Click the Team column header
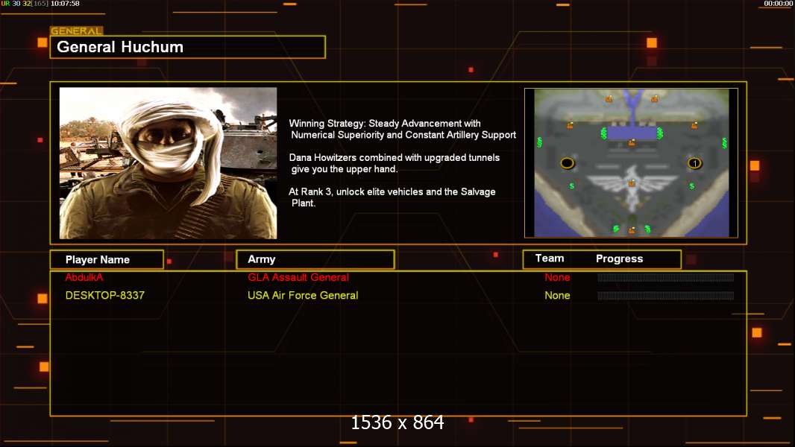Image resolution: width=795 pixels, height=447 pixels. pos(549,259)
